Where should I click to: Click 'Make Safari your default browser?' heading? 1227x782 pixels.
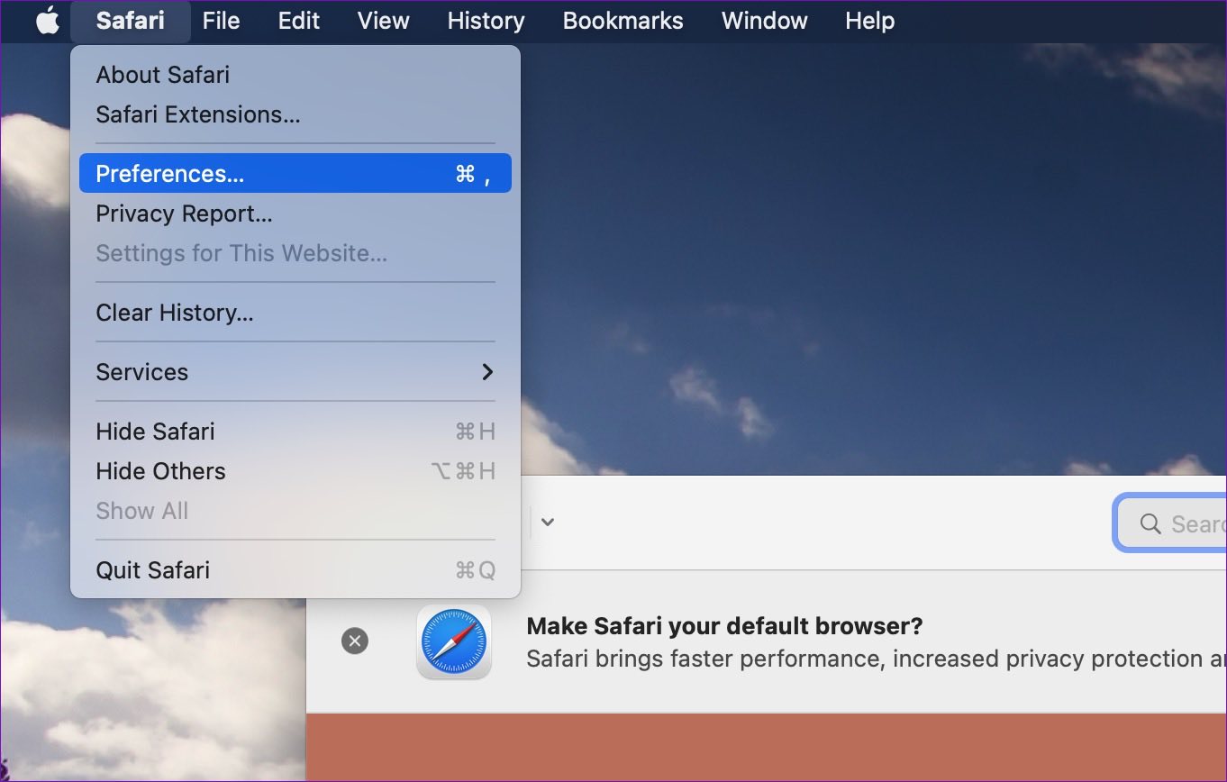point(725,626)
